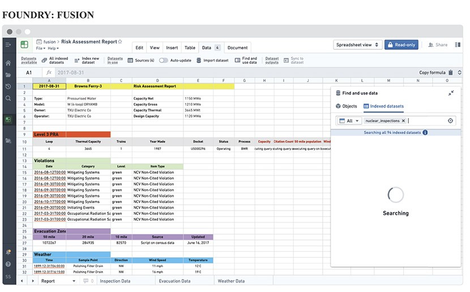Open the Inspection Data sheet tab
Viewport: 470px width, 292px height.
coord(115,281)
